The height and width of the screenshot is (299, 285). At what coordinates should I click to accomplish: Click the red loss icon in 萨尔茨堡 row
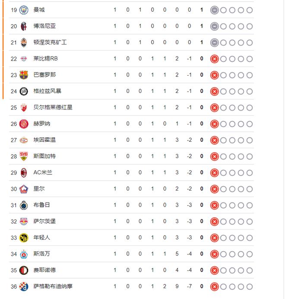[x=214, y=222]
